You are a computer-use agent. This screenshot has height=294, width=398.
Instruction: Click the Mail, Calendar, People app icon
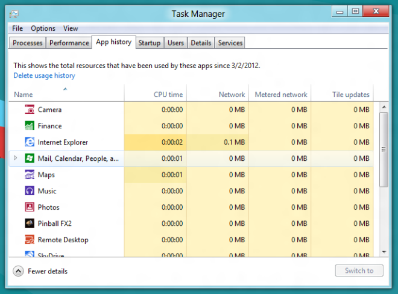(30, 158)
